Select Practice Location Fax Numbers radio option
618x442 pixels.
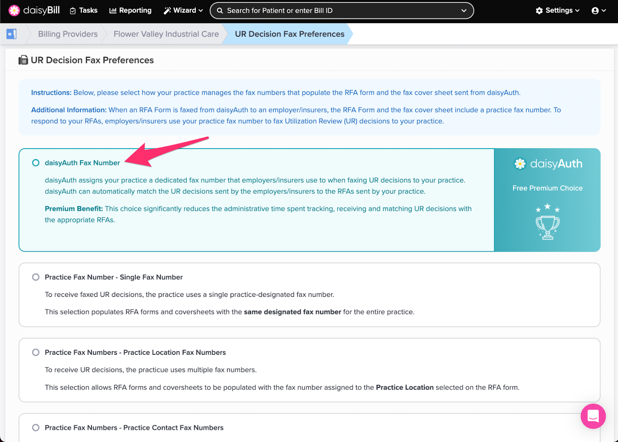[36, 352]
